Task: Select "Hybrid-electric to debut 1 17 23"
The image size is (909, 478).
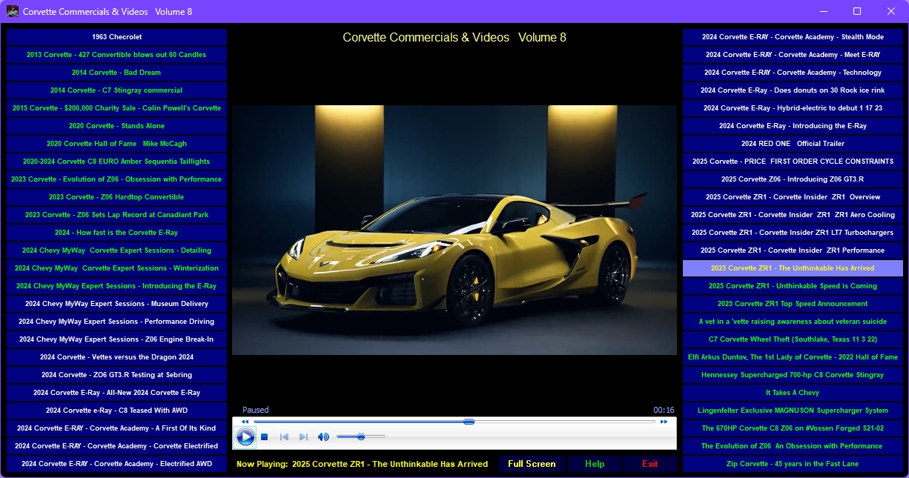Action: pyautogui.click(x=793, y=108)
